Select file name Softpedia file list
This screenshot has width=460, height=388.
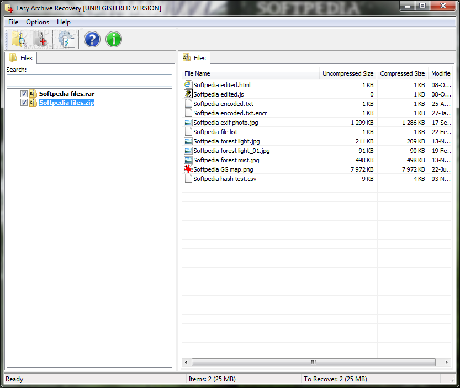(215, 132)
